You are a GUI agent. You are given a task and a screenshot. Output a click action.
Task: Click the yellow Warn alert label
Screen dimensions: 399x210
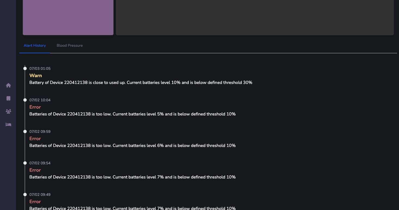click(36, 76)
